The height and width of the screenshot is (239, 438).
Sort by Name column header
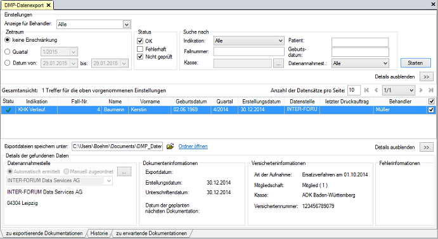tap(115, 101)
